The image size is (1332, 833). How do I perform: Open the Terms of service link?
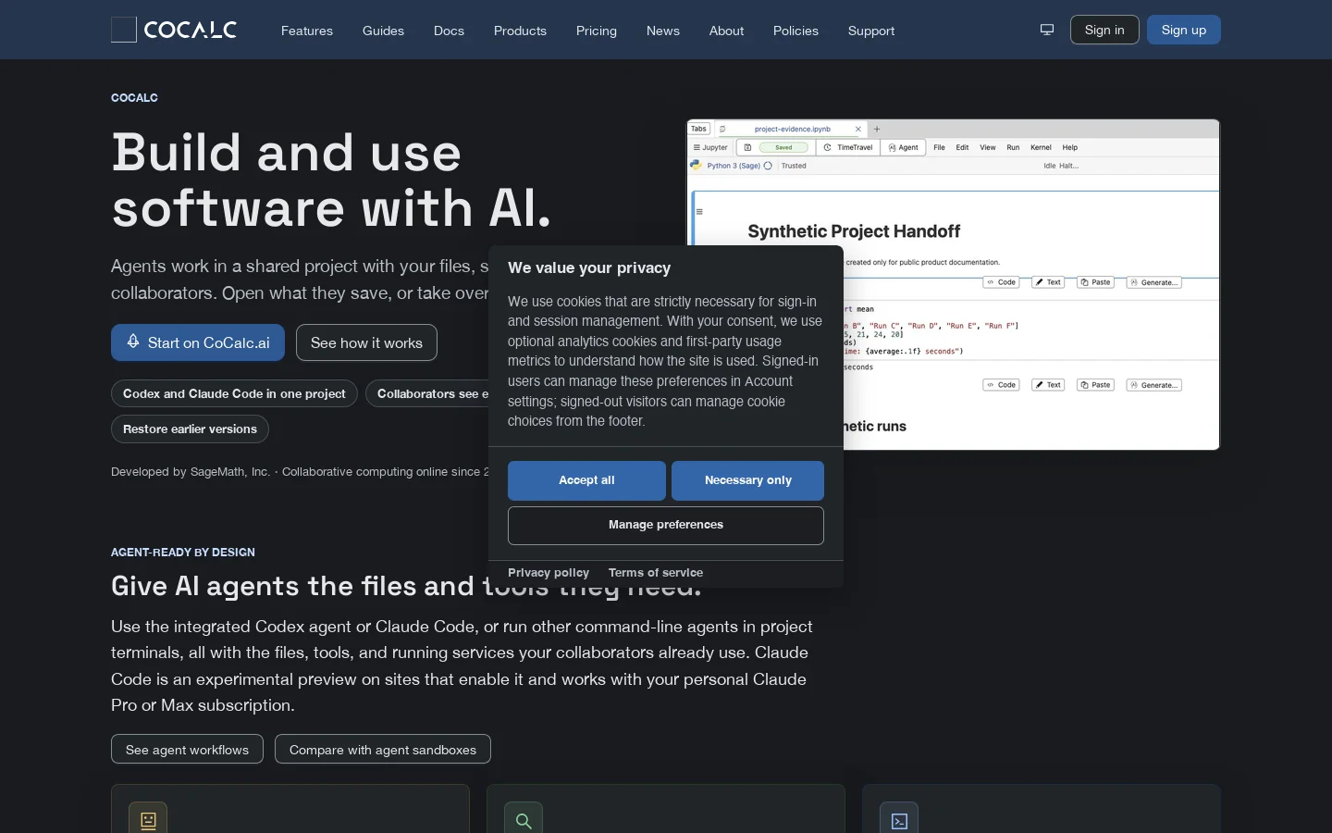tap(656, 573)
